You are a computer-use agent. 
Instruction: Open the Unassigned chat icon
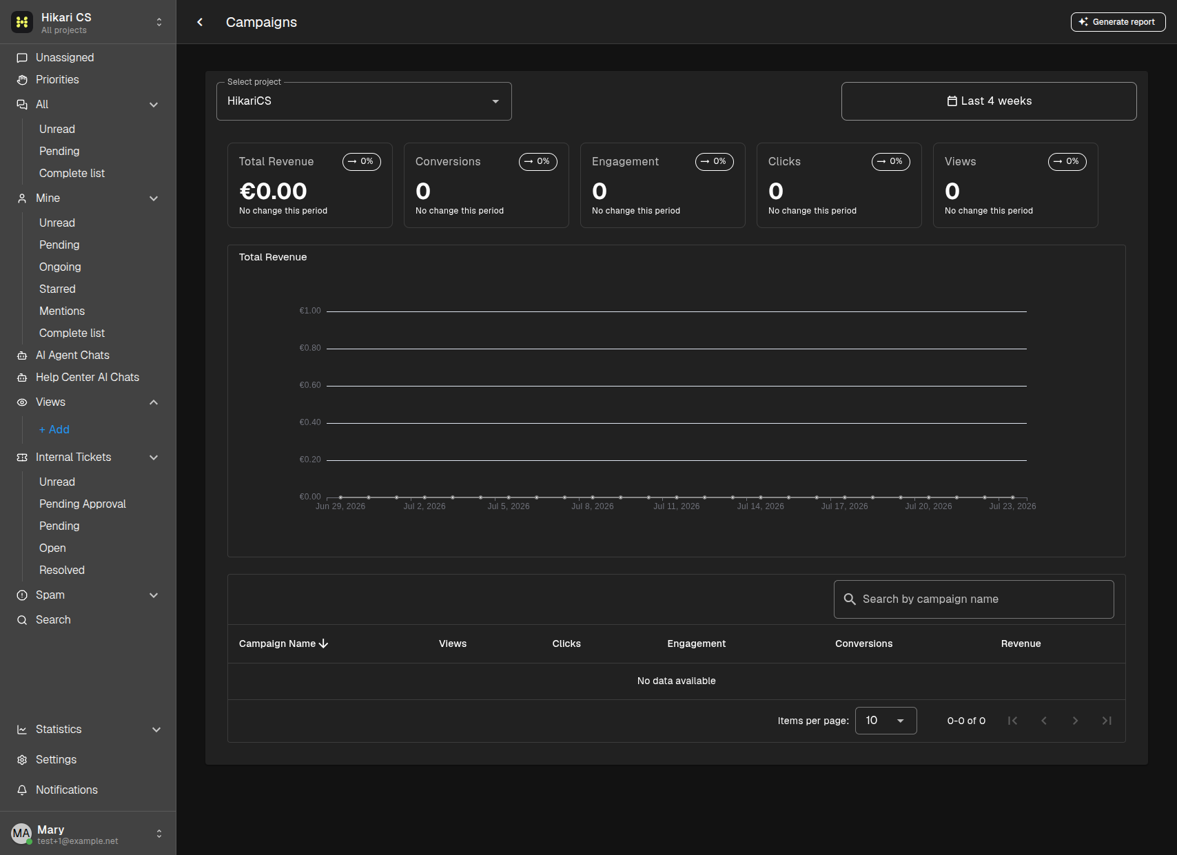coord(22,58)
